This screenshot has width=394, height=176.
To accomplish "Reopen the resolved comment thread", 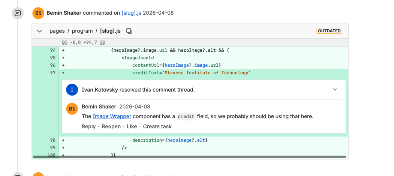I will [111, 126].
